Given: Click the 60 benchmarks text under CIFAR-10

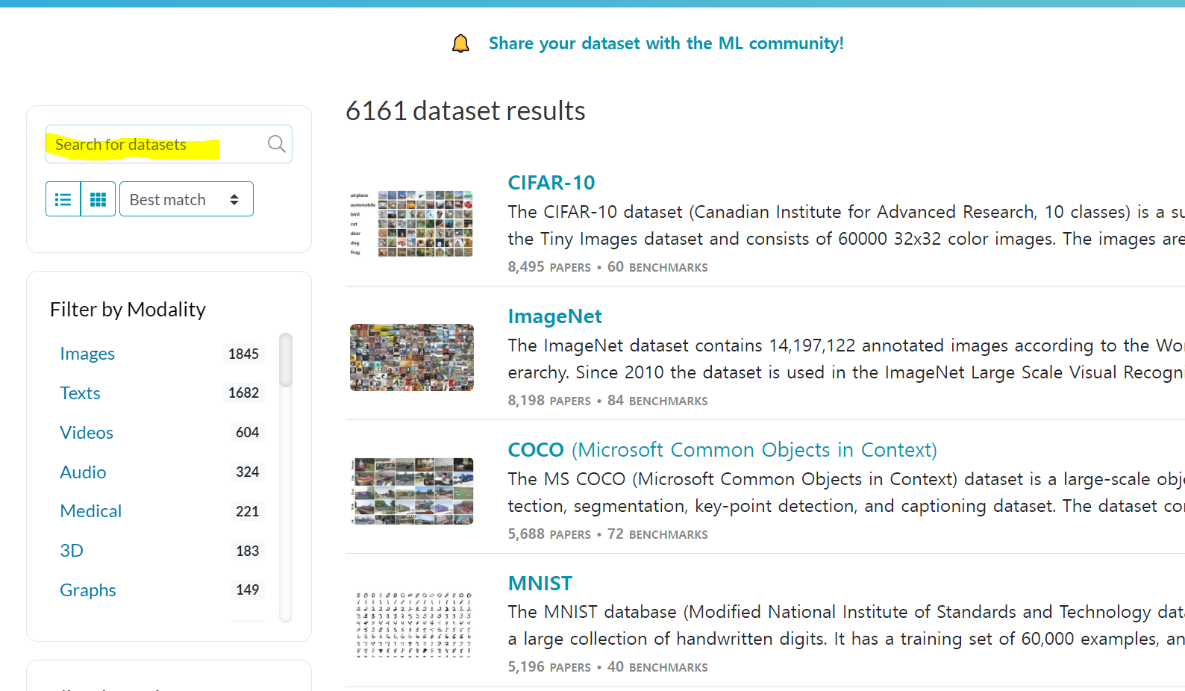Looking at the screenshot, I should 657,267.
